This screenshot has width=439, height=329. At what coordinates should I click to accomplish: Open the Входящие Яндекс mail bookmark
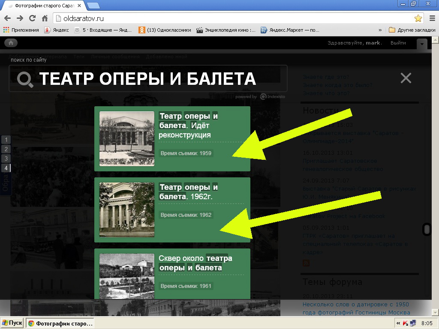point(103,30)
